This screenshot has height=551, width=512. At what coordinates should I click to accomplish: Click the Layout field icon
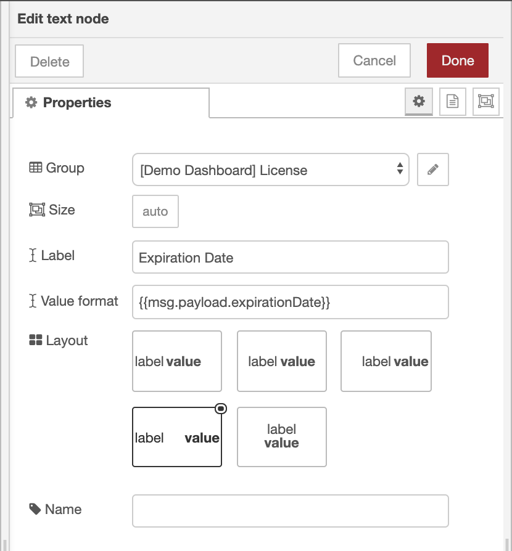click(x=36, y=340)
